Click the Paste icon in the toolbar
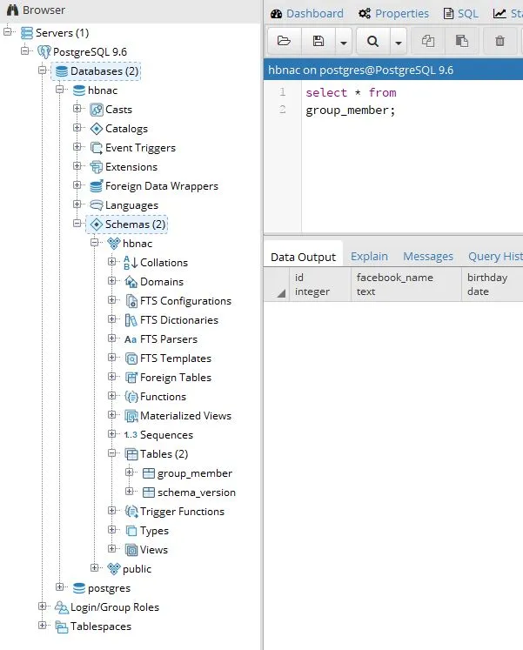 [x=462, y=41]
